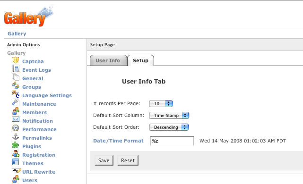Open the Notification link
This screenshot has height=184, width=303.
pos(37,121)
